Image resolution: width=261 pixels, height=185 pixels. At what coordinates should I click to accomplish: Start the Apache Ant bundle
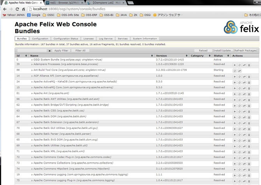click(235, 94)
